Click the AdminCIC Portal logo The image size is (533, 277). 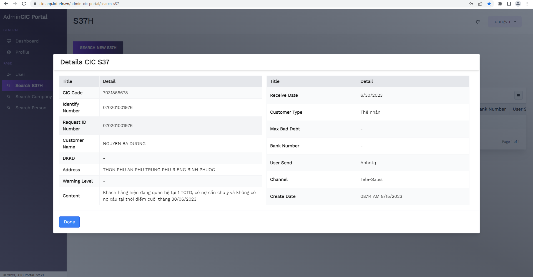click(x=25, y=17)
